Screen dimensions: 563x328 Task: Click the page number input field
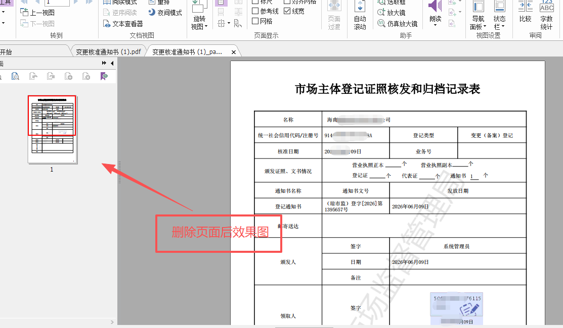pyautogui.click(x=57, y=2)
